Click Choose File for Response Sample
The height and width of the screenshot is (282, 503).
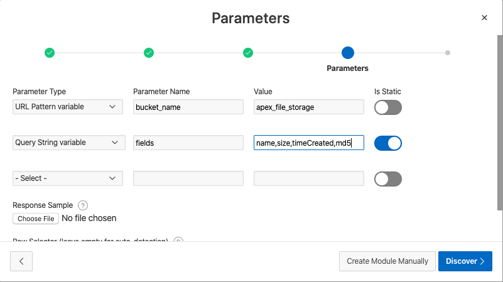(x=36, y=219)
